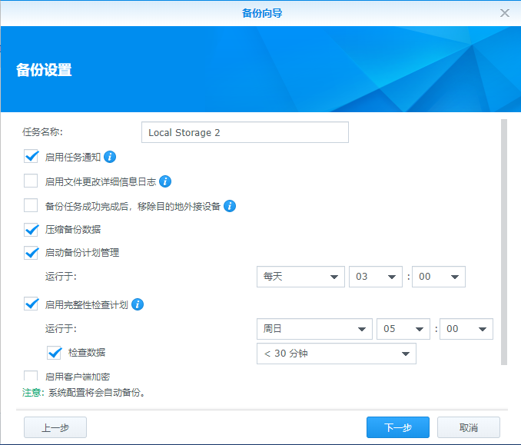Open backup schedule hour dropdown showing 03
Viewport: 521px width, 445px height.
point(376,277)
